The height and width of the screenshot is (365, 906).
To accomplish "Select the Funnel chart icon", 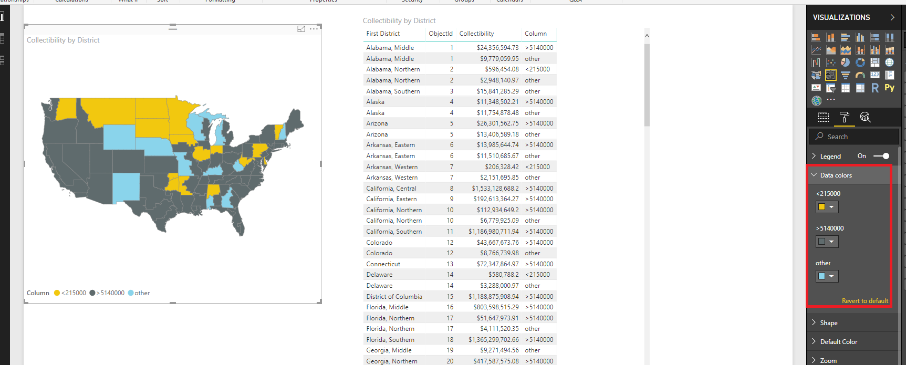I will pyautogui.click(x=845, y=75).
